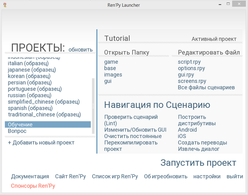Open the "images" folder

point(113,75)
